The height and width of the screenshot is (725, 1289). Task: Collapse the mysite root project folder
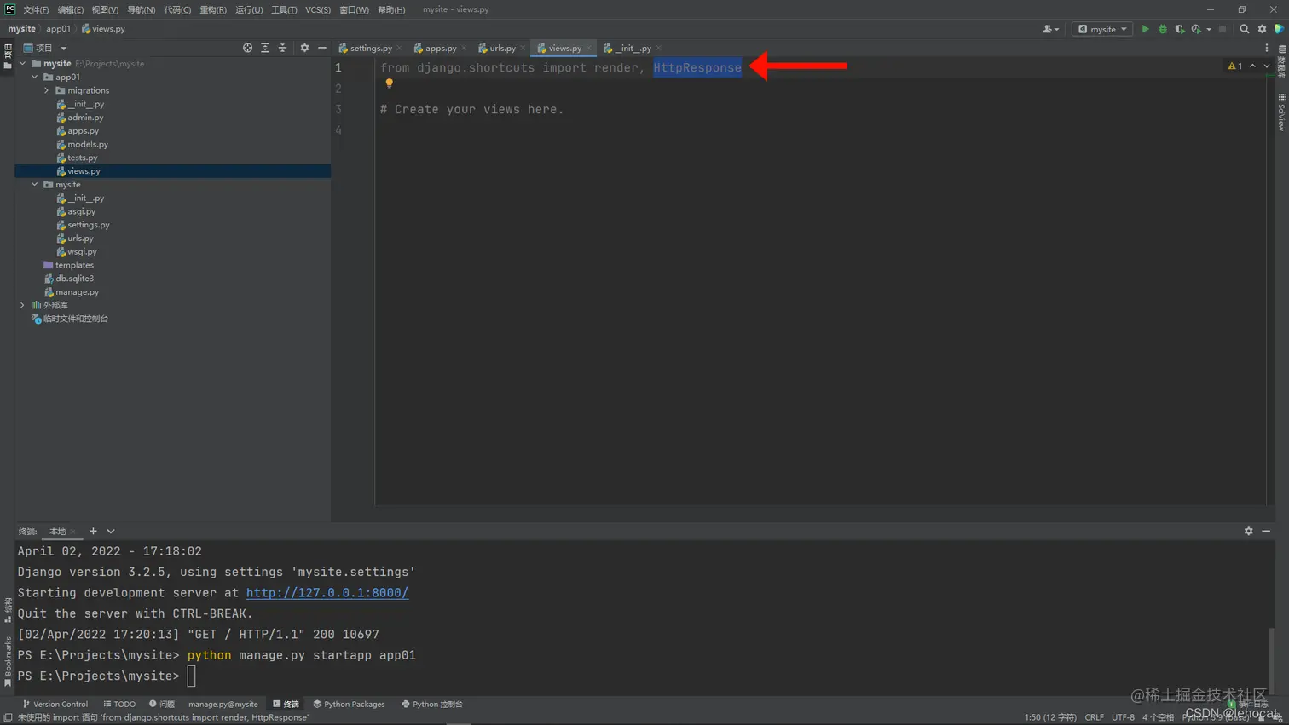pos(23,63)
